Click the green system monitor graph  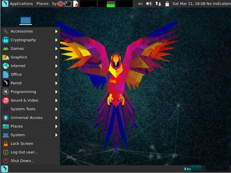pyautogui.click(x=111, y=4)
